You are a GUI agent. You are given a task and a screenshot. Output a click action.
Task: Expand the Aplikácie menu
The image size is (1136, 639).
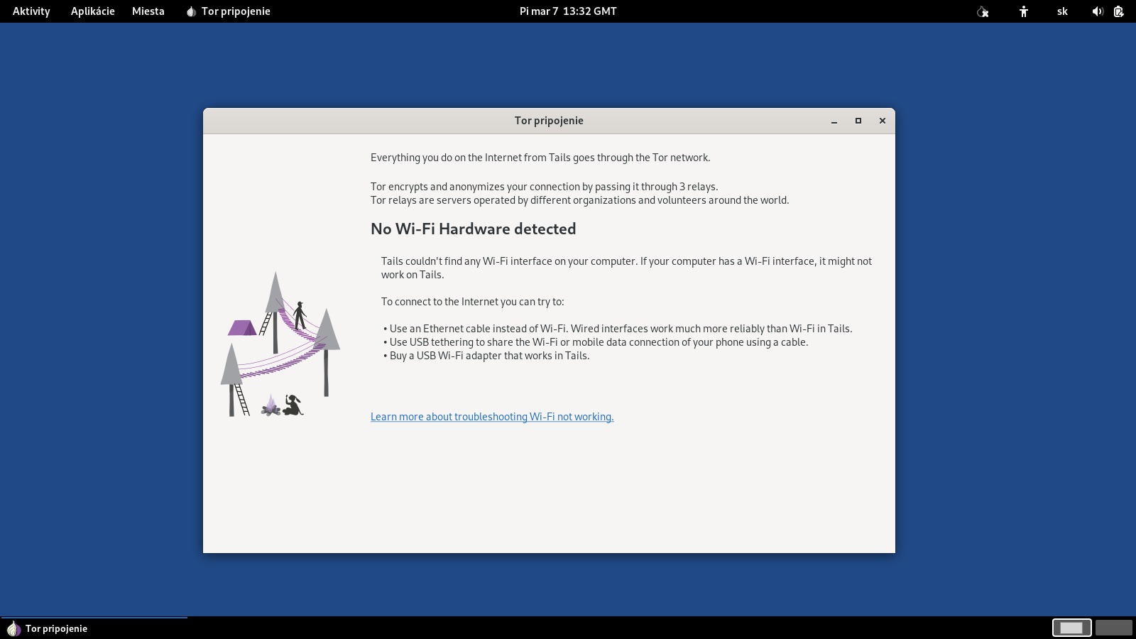92,11
